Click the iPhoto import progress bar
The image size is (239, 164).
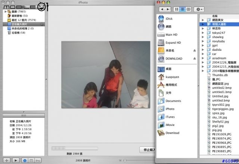(x=75, y=148)
